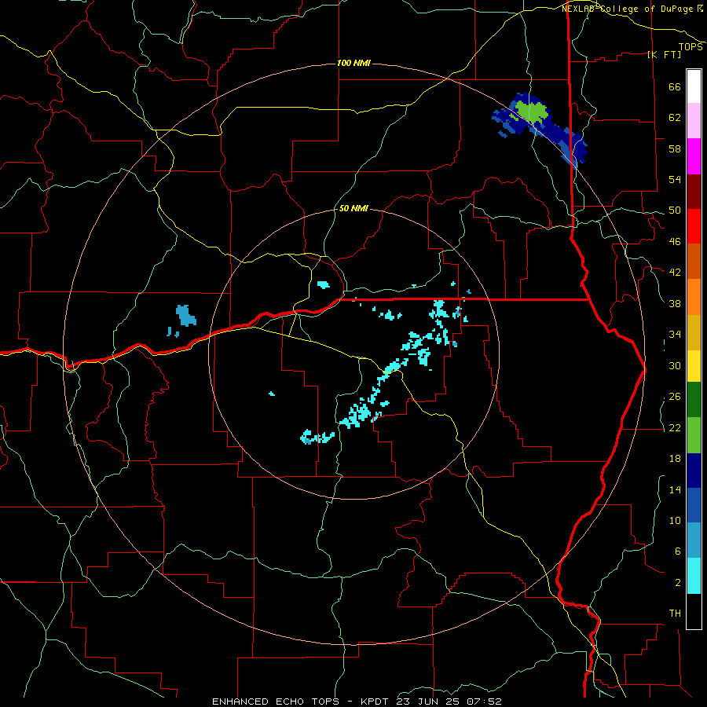Image resolution: width=707 pixels, height=707 pixels.
Task: Click the 23 JUN 25 date text
Action: point(430,702)
